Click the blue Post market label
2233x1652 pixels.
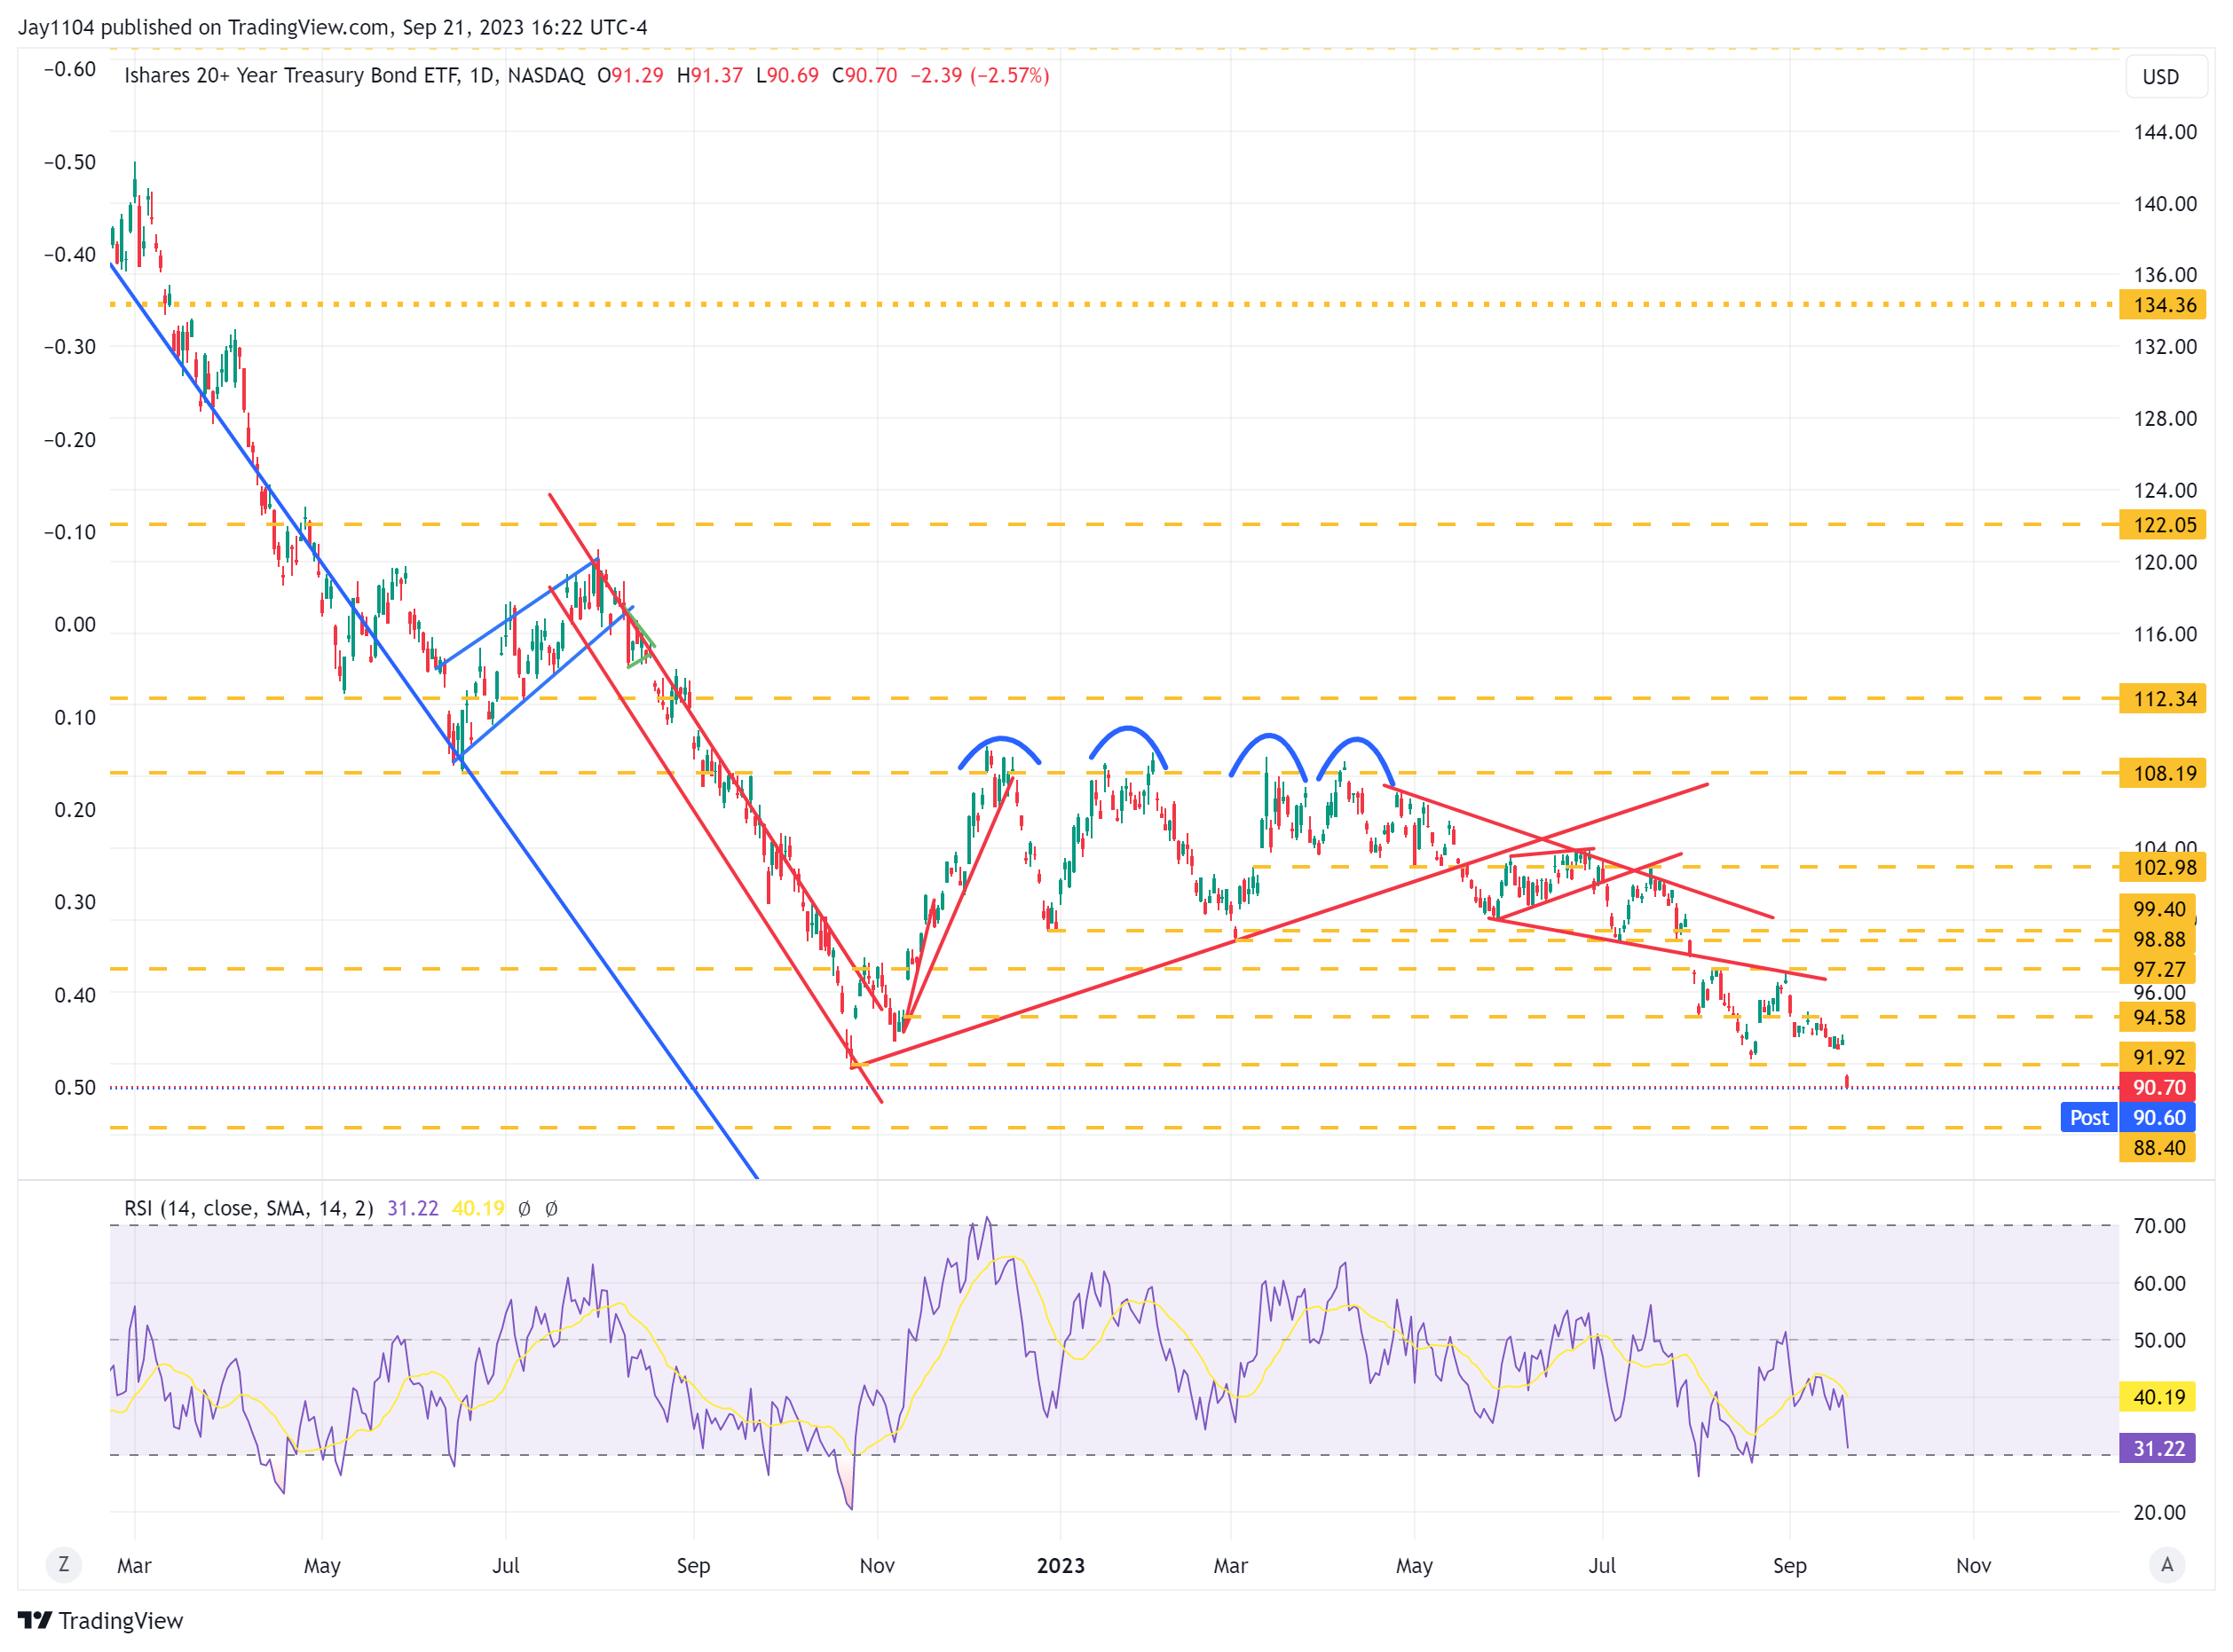(2089, 1118)
